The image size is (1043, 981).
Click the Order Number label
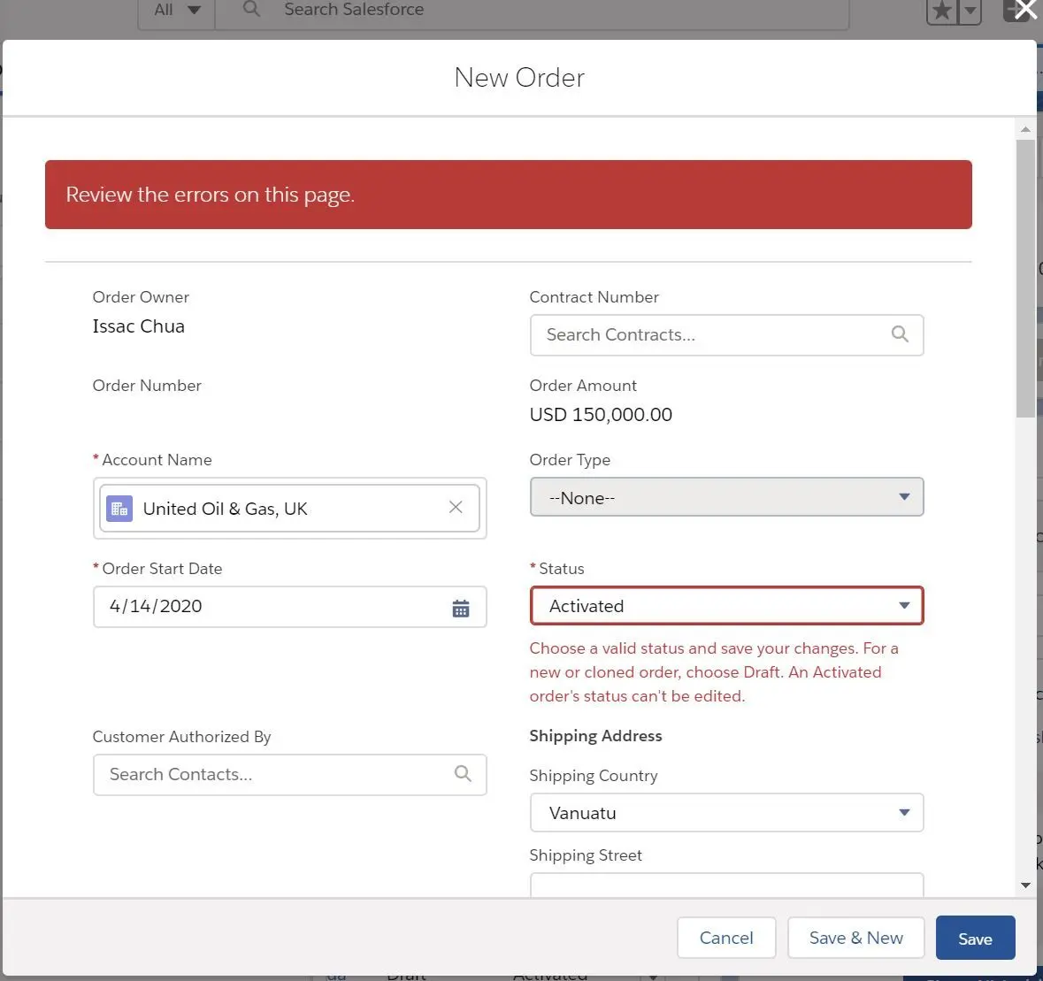tap(146, 385)
